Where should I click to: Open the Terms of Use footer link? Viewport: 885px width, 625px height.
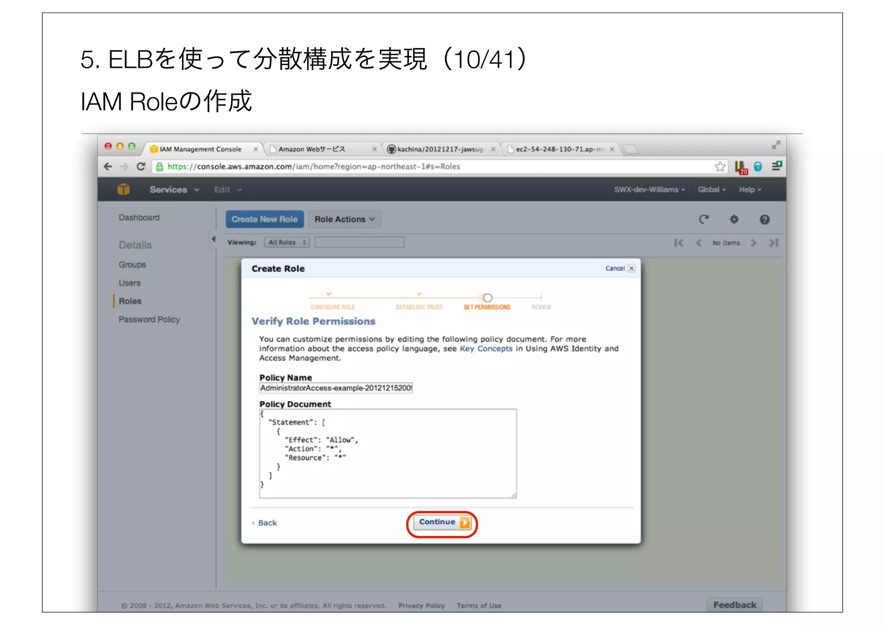click(479, 606)
